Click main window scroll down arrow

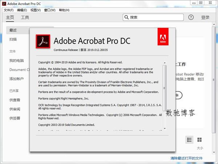click(x=214, y=152)
